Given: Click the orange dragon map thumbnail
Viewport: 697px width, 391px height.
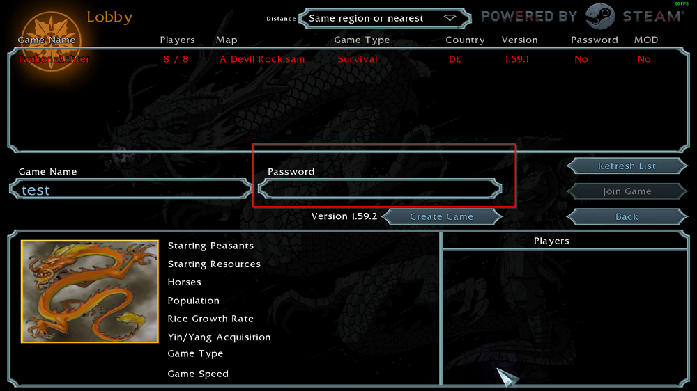Looking at the screenshot, I should [80, 292].
